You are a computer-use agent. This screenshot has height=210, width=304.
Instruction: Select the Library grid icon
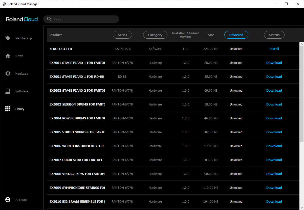(x=8, y=109)
